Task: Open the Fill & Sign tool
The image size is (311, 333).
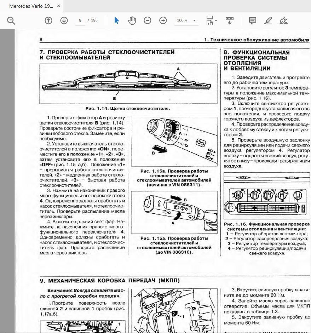Action: tap(283, 21)
